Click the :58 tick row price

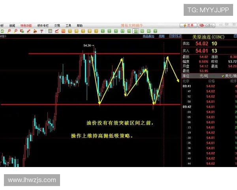coord(211,102)
